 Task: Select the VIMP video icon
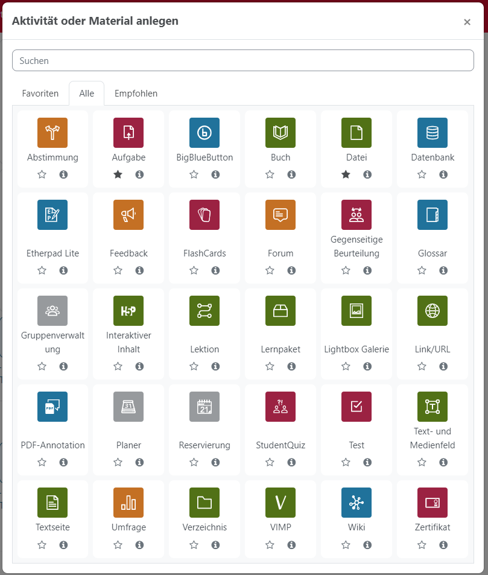tap(280, 503)
